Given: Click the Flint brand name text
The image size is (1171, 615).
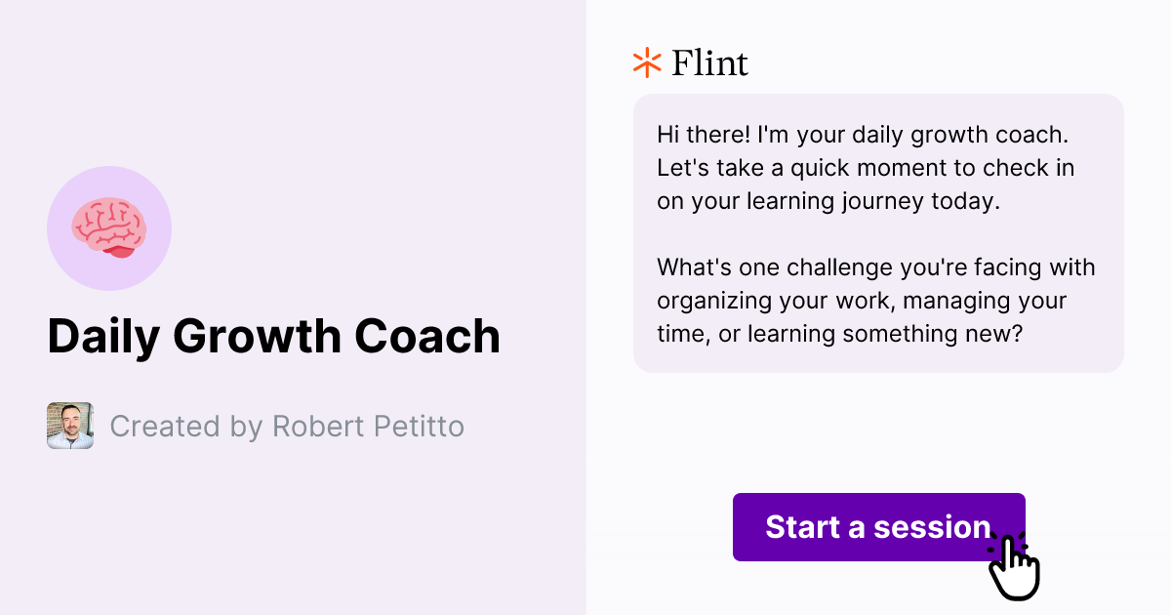Looking at the screenshot, I should pyautogui.click(x=707, y=62).
